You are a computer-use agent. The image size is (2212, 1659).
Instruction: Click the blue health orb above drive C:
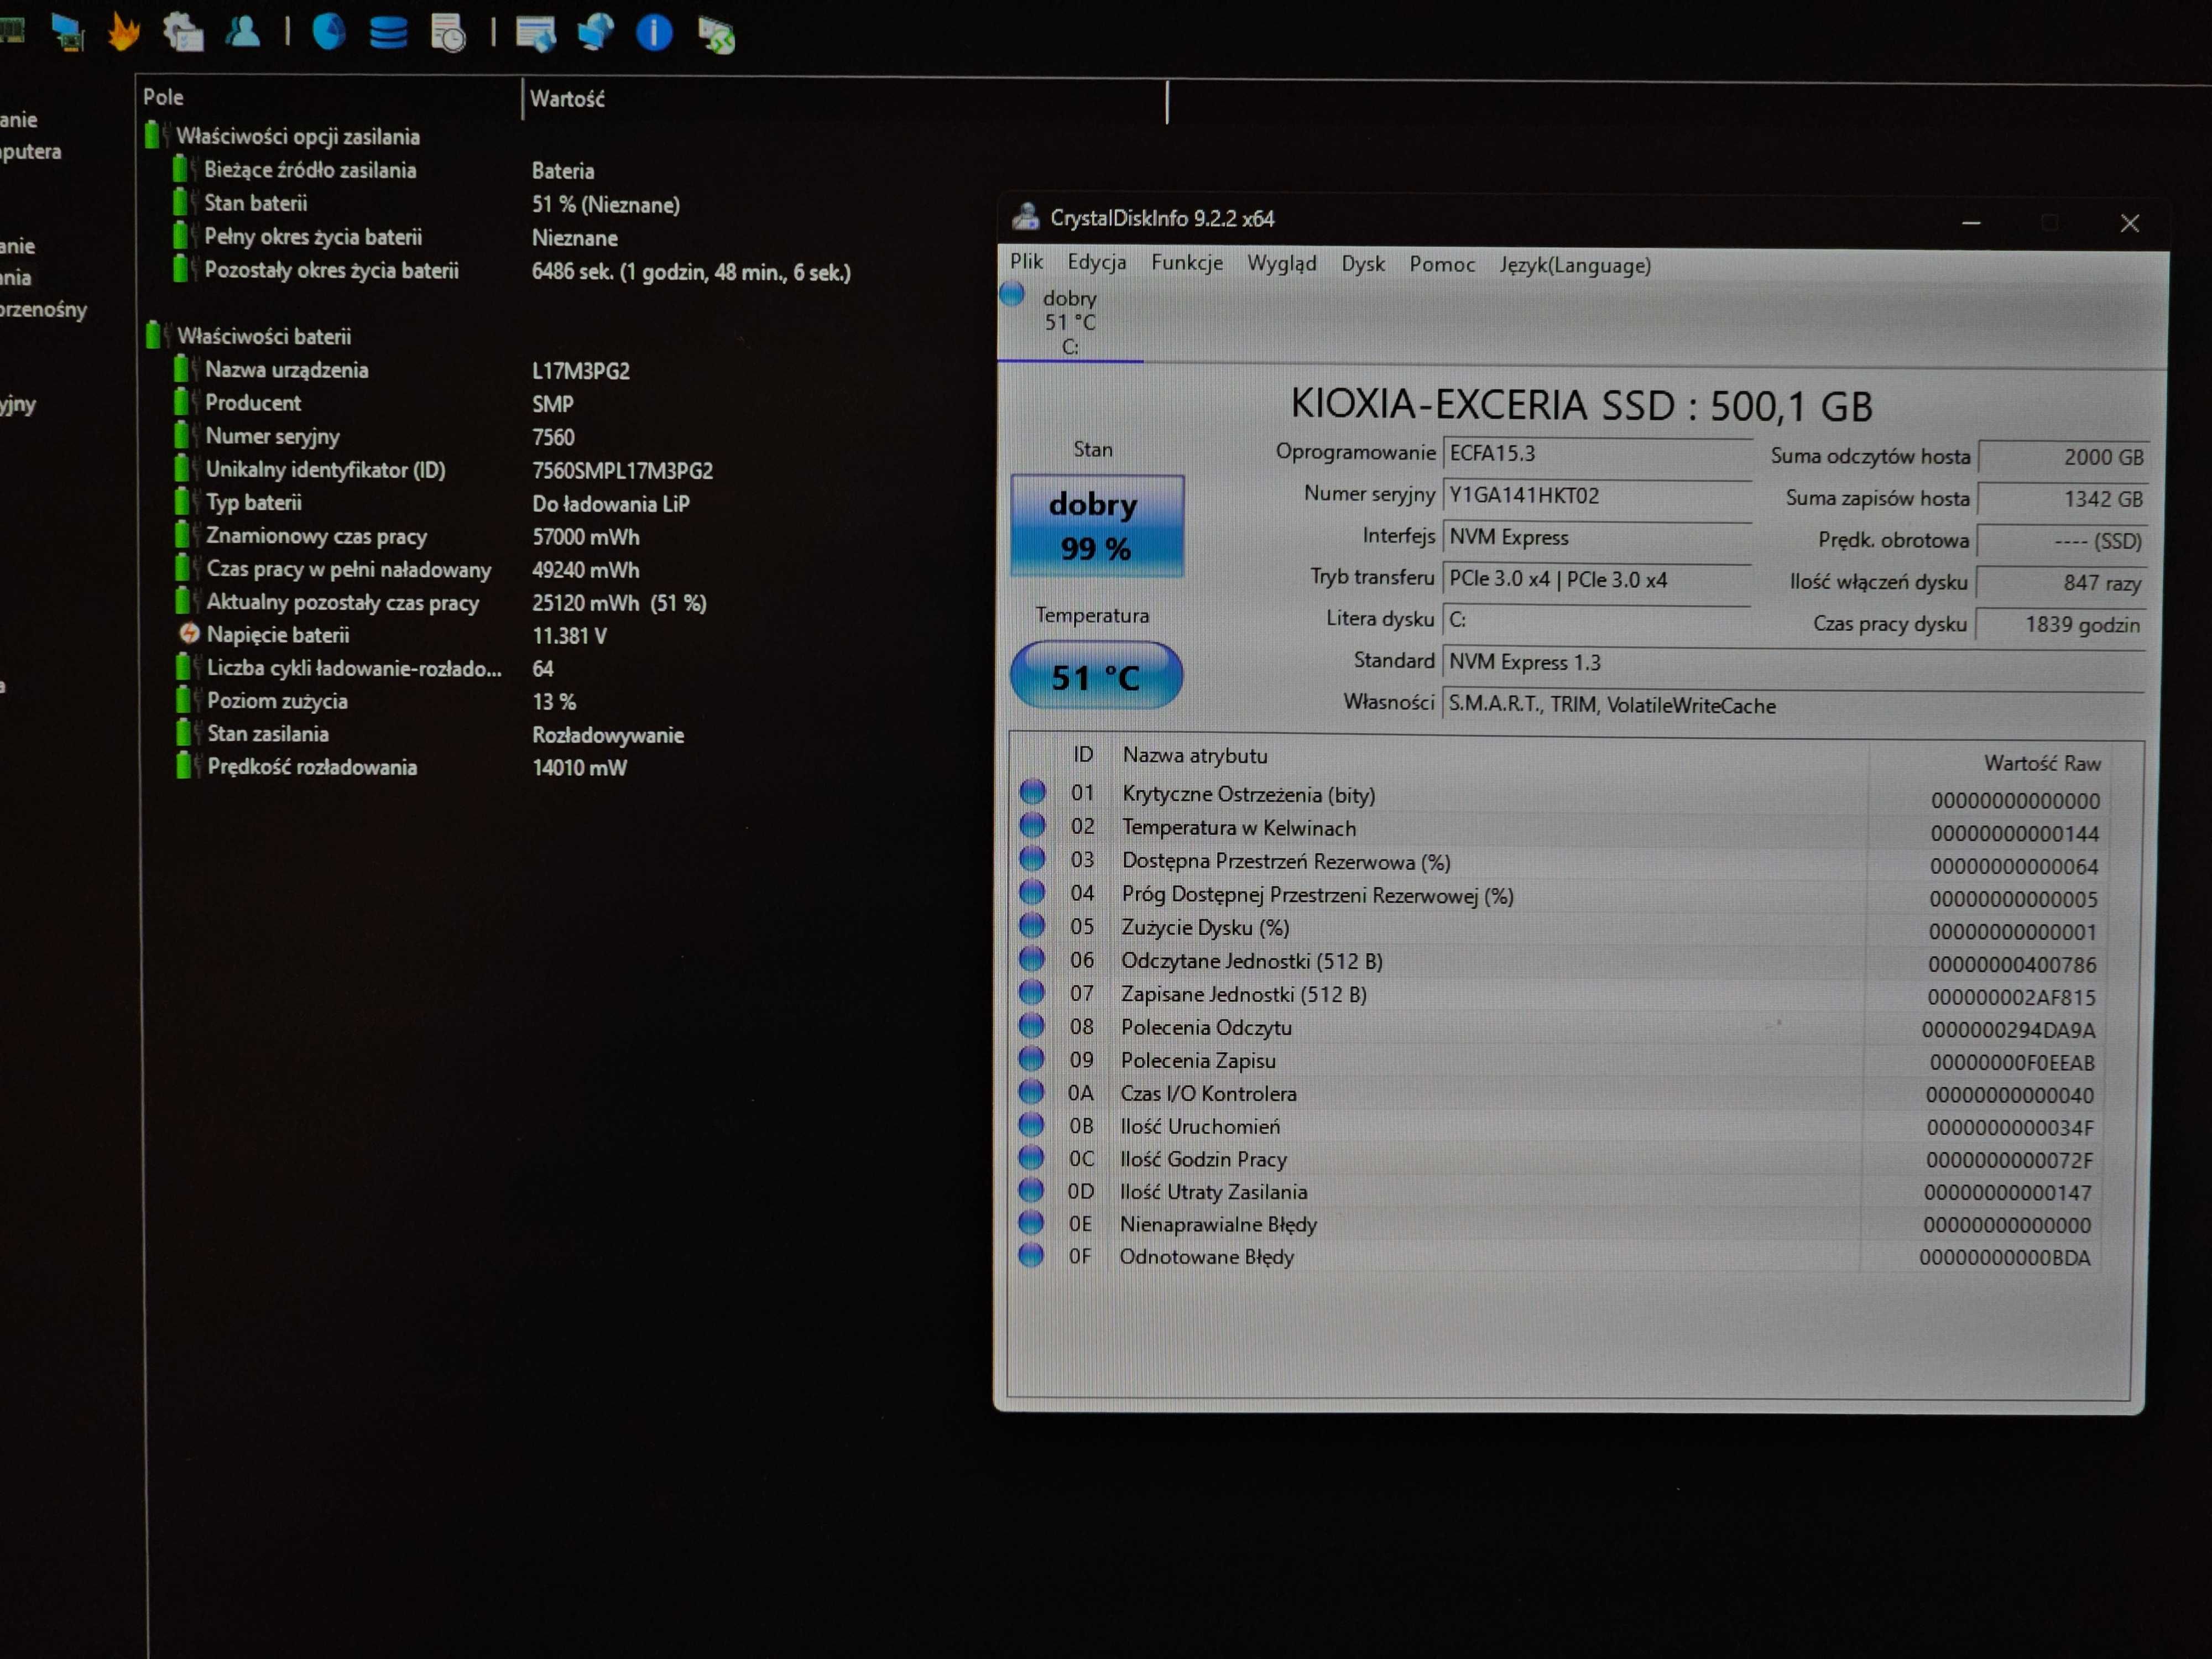tap(1012, 294)
